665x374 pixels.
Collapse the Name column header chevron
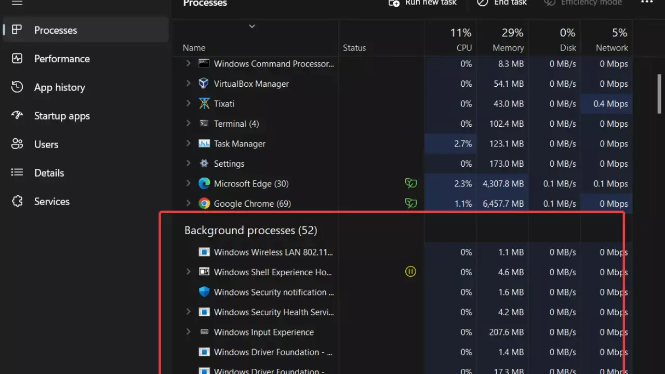pos(252,26)
